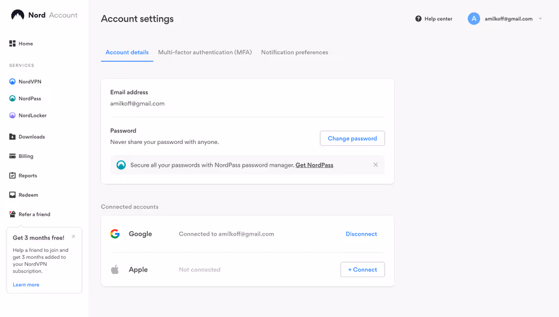
Task: Click the Reports checklist icon
Action: pyautogui.click(x=13, y=176)
